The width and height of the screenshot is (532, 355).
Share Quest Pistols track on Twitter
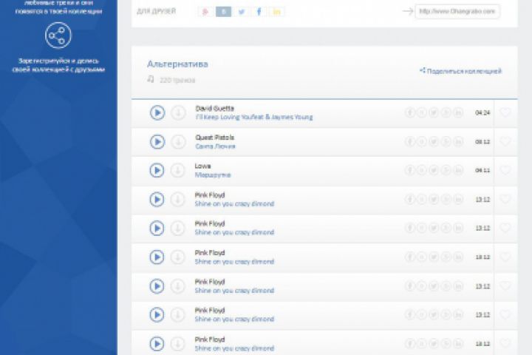coord(434,141)
